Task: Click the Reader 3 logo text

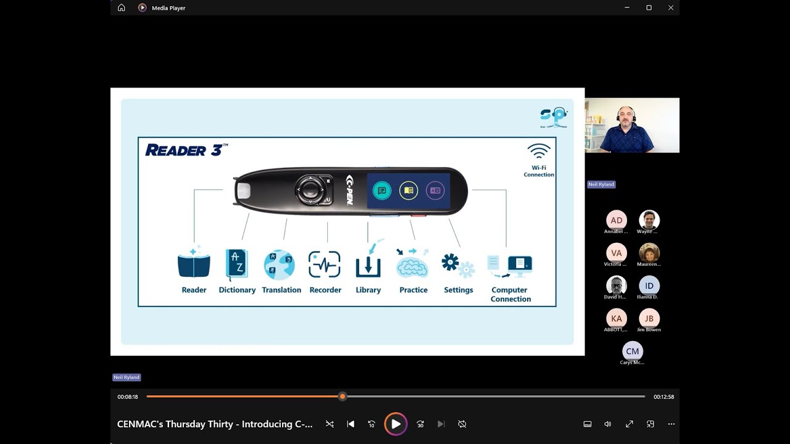Action: pos(186,150)
